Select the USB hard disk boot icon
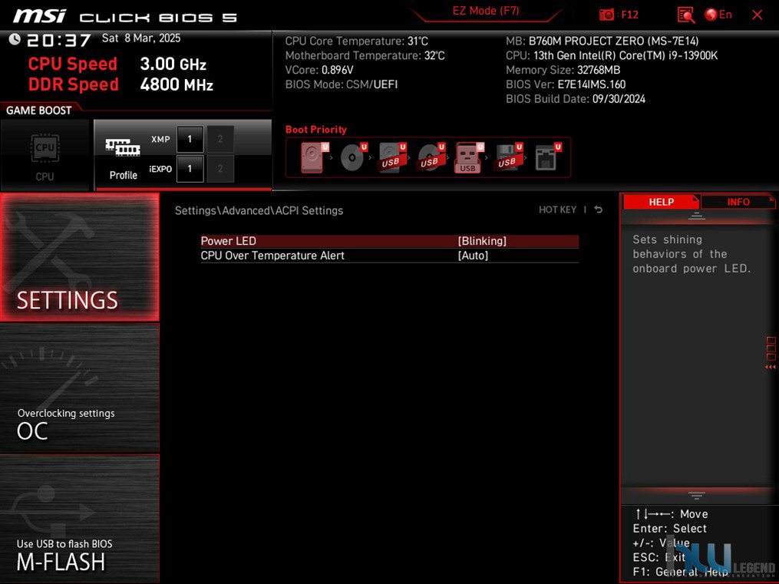Viewport: 779px width, 584px height. coord(392,157)
